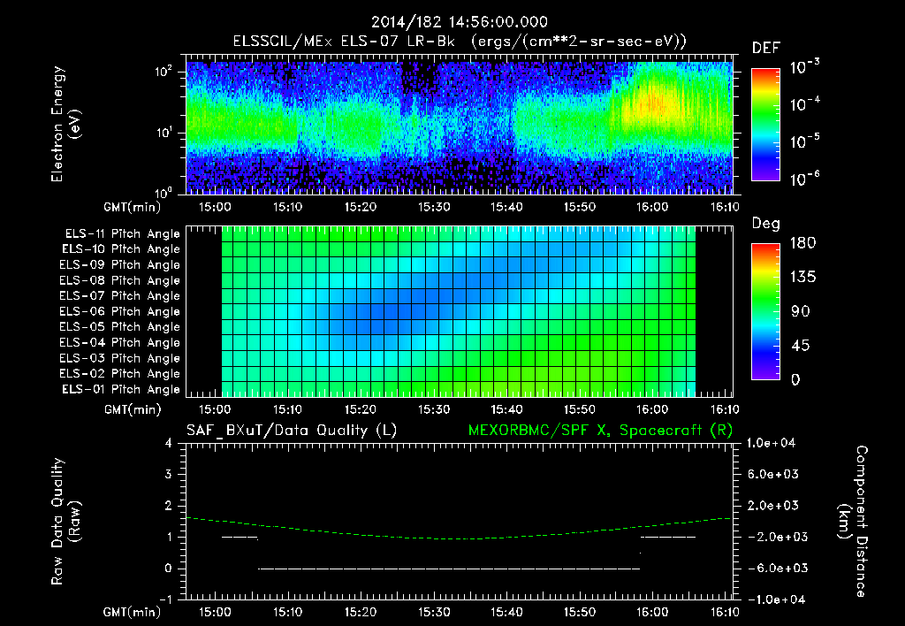Select the Raw Data Quality (Raw) axis label

[x=65, y=522]
